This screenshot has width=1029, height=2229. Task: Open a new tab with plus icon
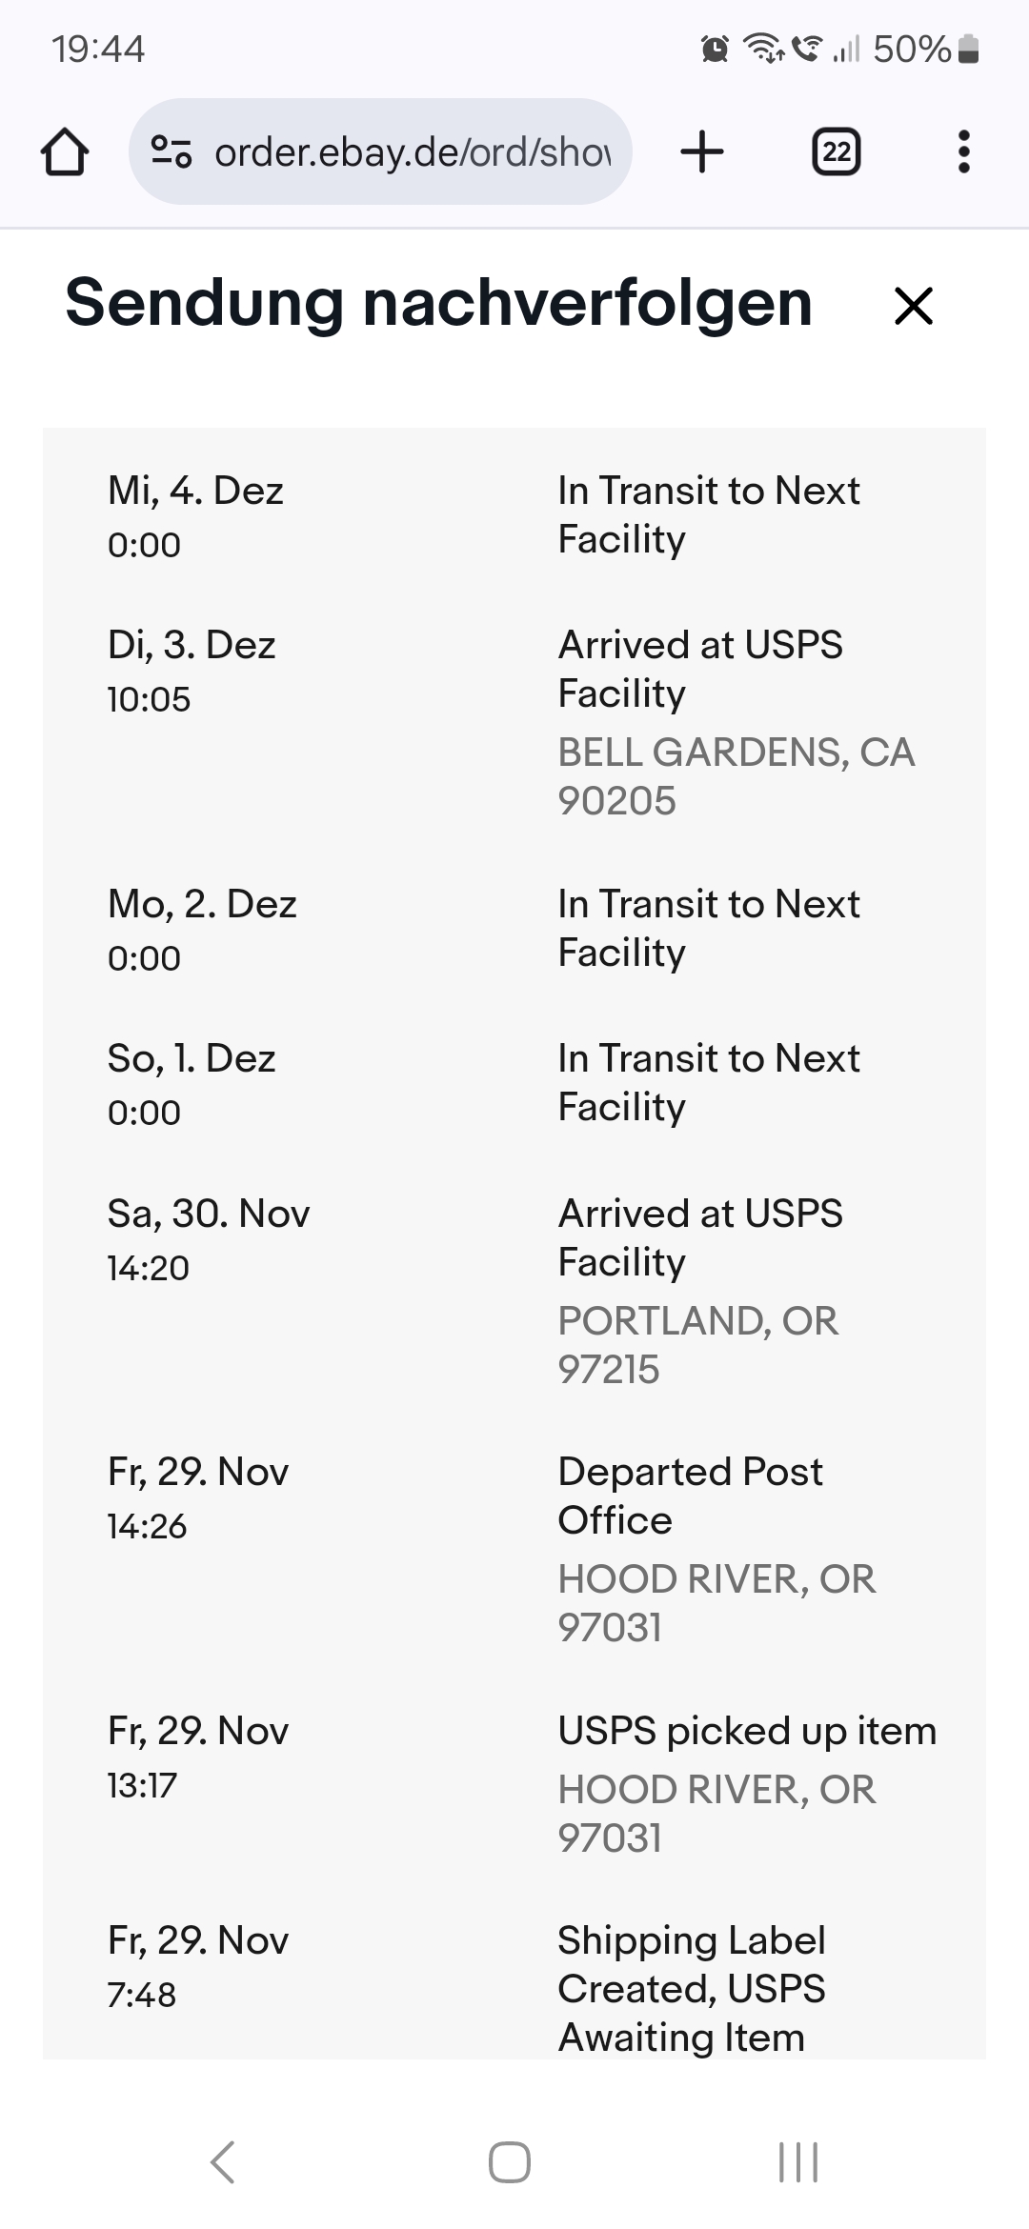coord(702,152)
